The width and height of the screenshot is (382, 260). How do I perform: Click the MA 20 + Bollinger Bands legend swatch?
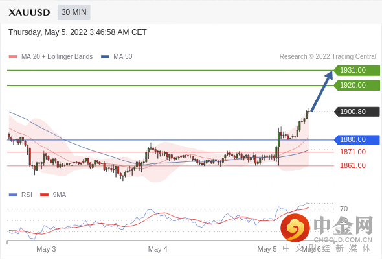pyautogui.click(x=13, y=57)
